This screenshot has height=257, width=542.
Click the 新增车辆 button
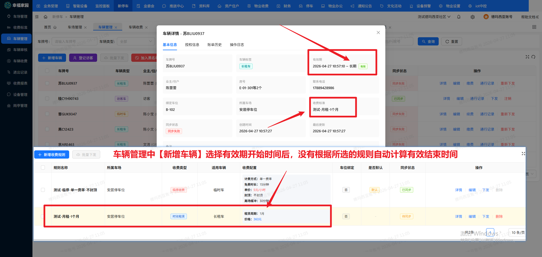pyautogui.click(x=52, y=58)
